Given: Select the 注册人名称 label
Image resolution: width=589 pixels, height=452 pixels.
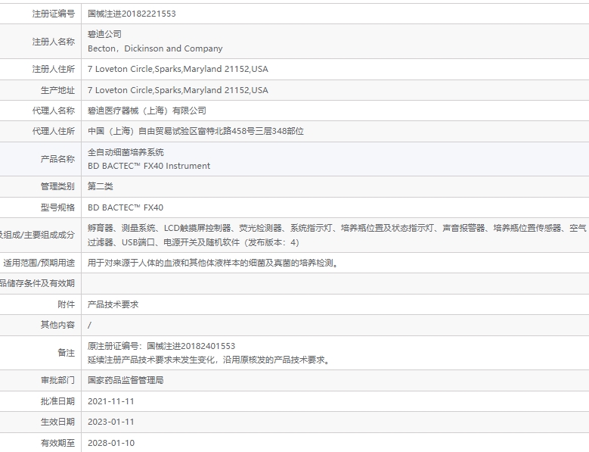Looking at the screenshot, I should (54, 42).
